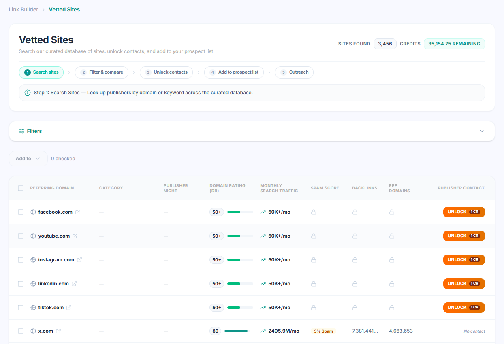Click the Filters sliders icon
Image resolution: width=504 pixels, height=344 pixels.
22,131
